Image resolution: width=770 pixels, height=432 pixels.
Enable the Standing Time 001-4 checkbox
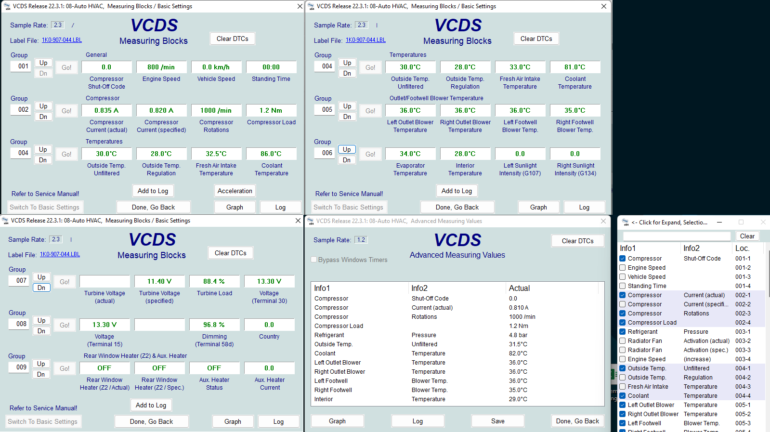pos(623,286)
